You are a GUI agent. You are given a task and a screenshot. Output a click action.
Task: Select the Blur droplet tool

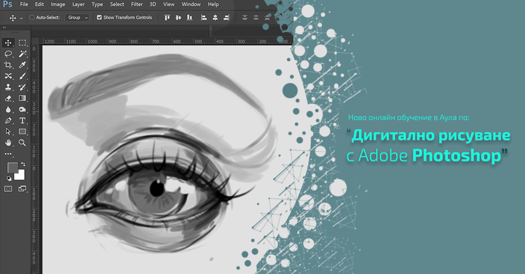click(x=8, y=110)
